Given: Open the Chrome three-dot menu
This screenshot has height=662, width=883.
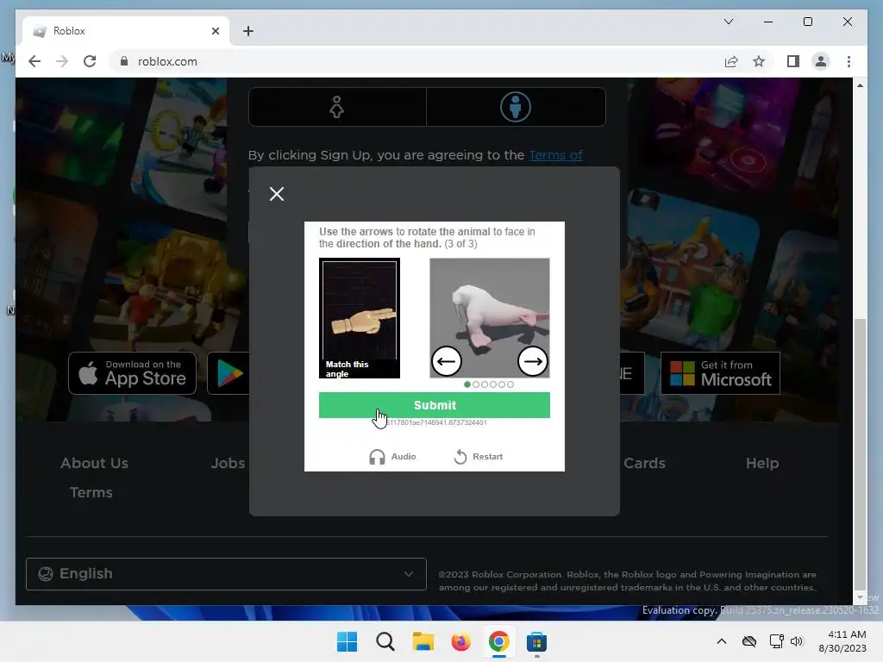Looking at the screenshot, I should [849, 61].
